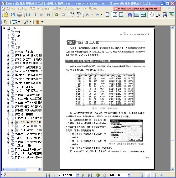Open the 编辑 (Edit) menu
The image size is (176, 178).
click(x=22, y=9)
